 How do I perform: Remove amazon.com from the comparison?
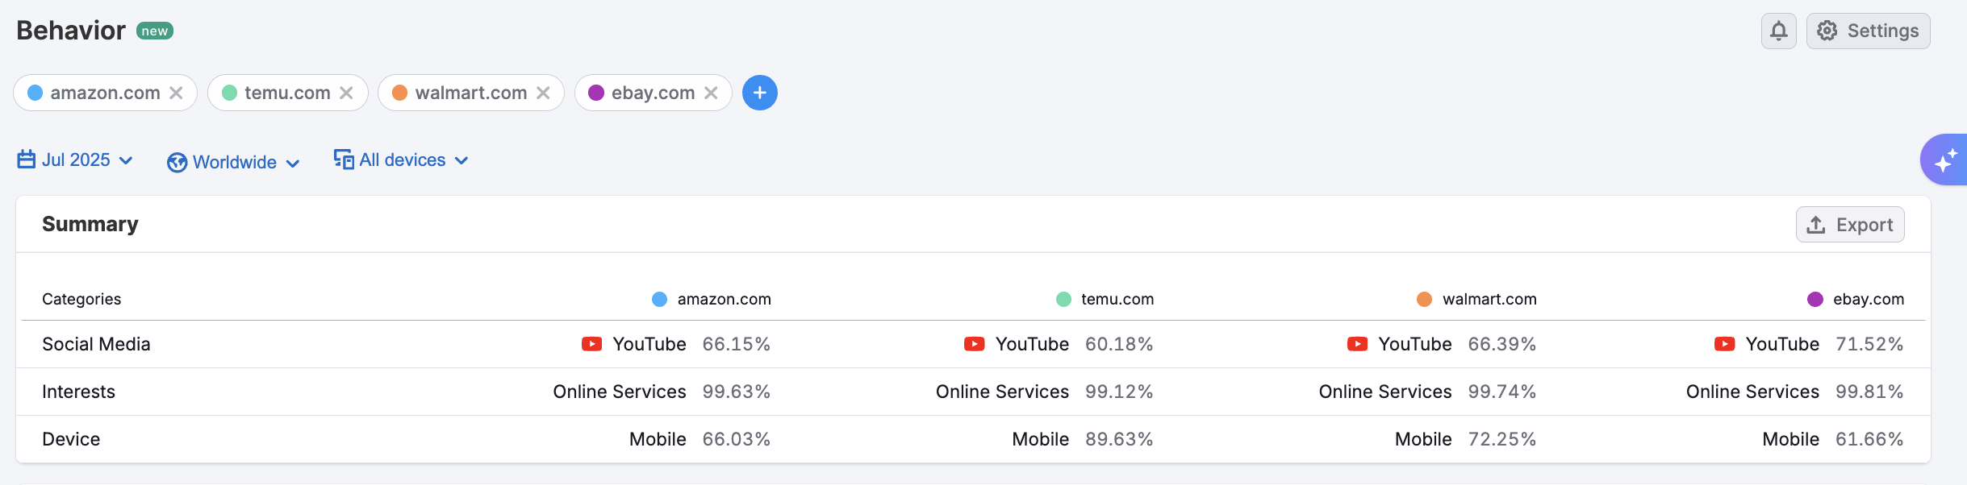point(176,93)
